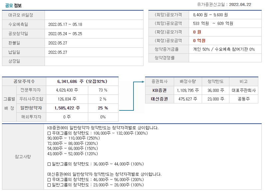Click the 환불일 label
This screenshot has width=265, height=191.
pyautogui.click(x=14, y=43)
